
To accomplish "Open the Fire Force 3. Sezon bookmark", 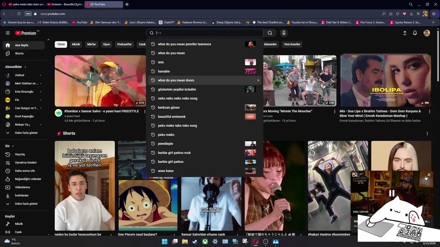I will coord(370,22).
